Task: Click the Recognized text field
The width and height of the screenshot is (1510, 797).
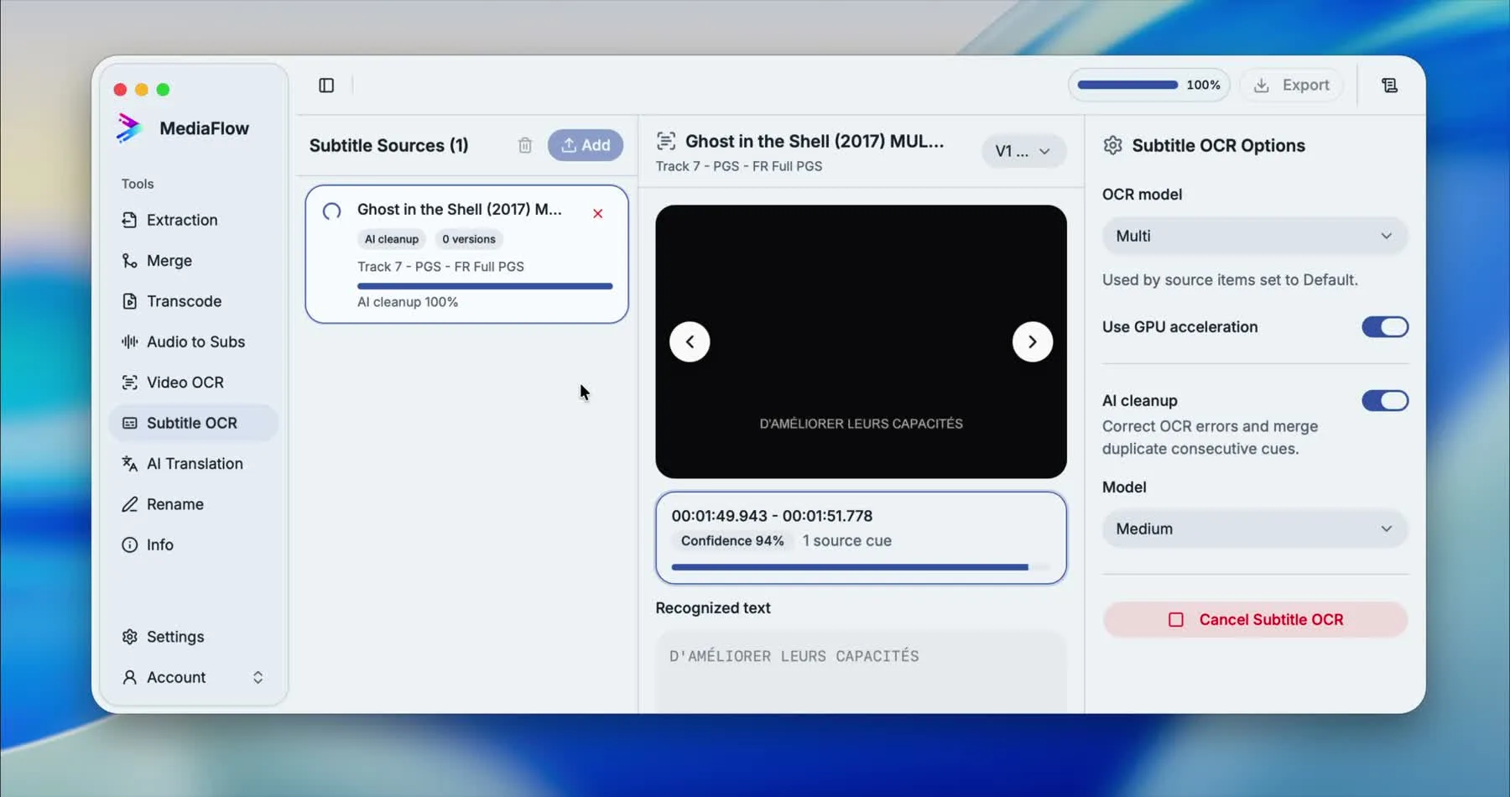Action: click(x=861, y=672)
